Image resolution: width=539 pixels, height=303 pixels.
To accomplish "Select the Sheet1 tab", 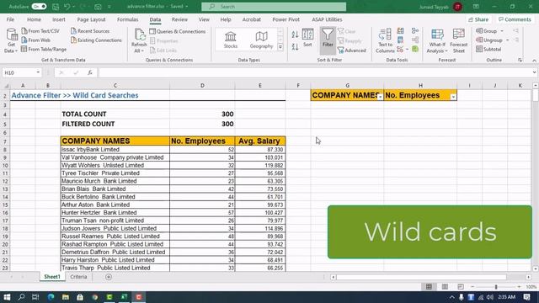I will pos(52,277).
